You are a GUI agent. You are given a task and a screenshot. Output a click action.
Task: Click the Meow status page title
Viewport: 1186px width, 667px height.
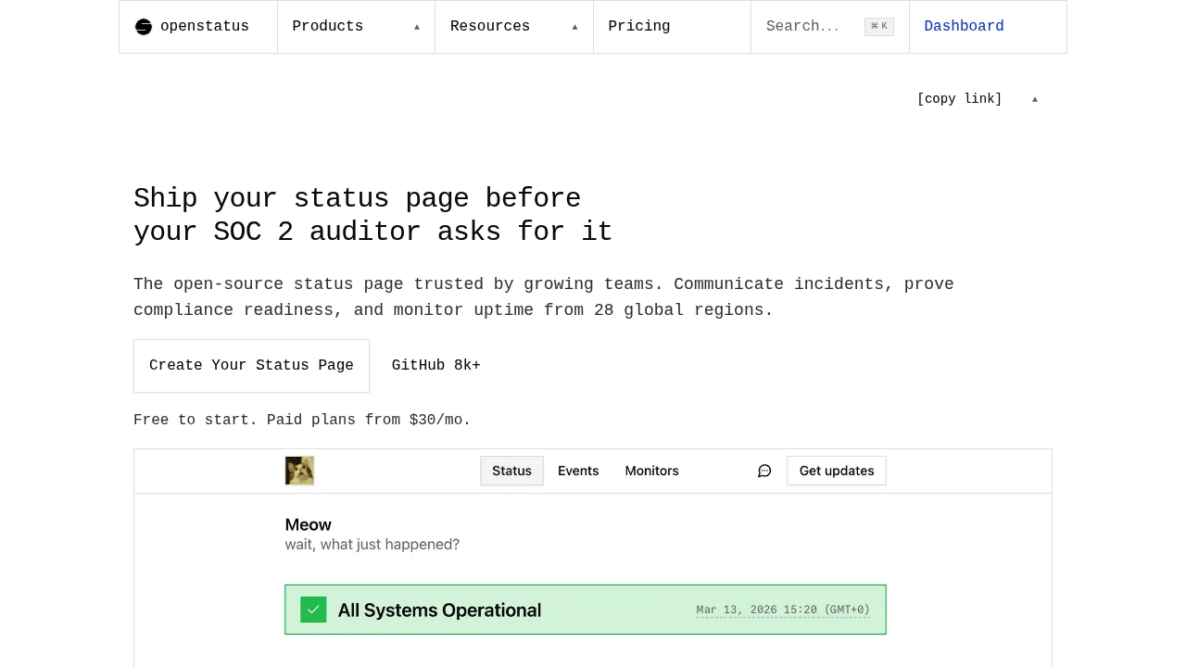[x=309, y=524]
